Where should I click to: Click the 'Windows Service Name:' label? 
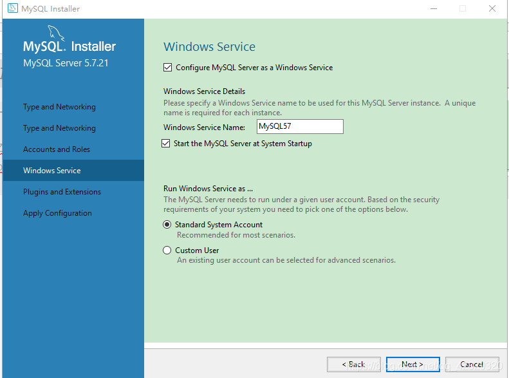[x=204, y=128]
